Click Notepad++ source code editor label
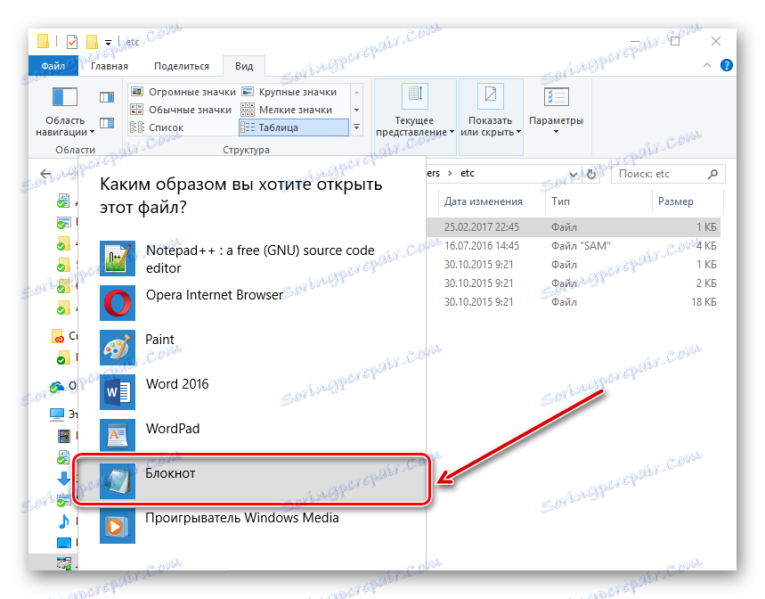This screenshot has width=765, height=599. 261,258
